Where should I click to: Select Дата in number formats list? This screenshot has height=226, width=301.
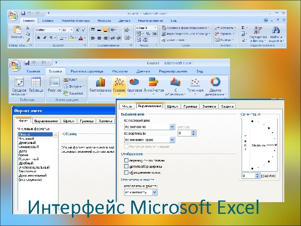pyautogui.click(x=23, y=151)
